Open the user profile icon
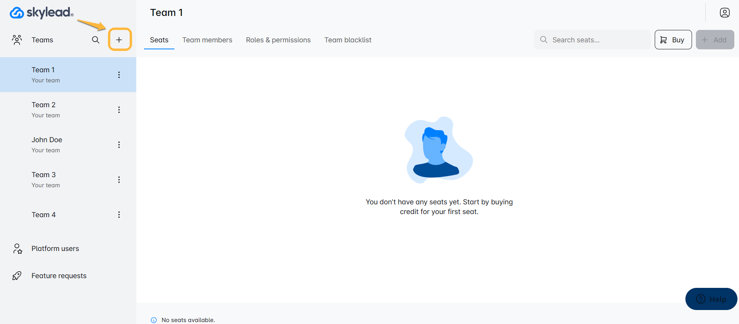The width and height of the screenshot is (739, 324). coord(724,13)
